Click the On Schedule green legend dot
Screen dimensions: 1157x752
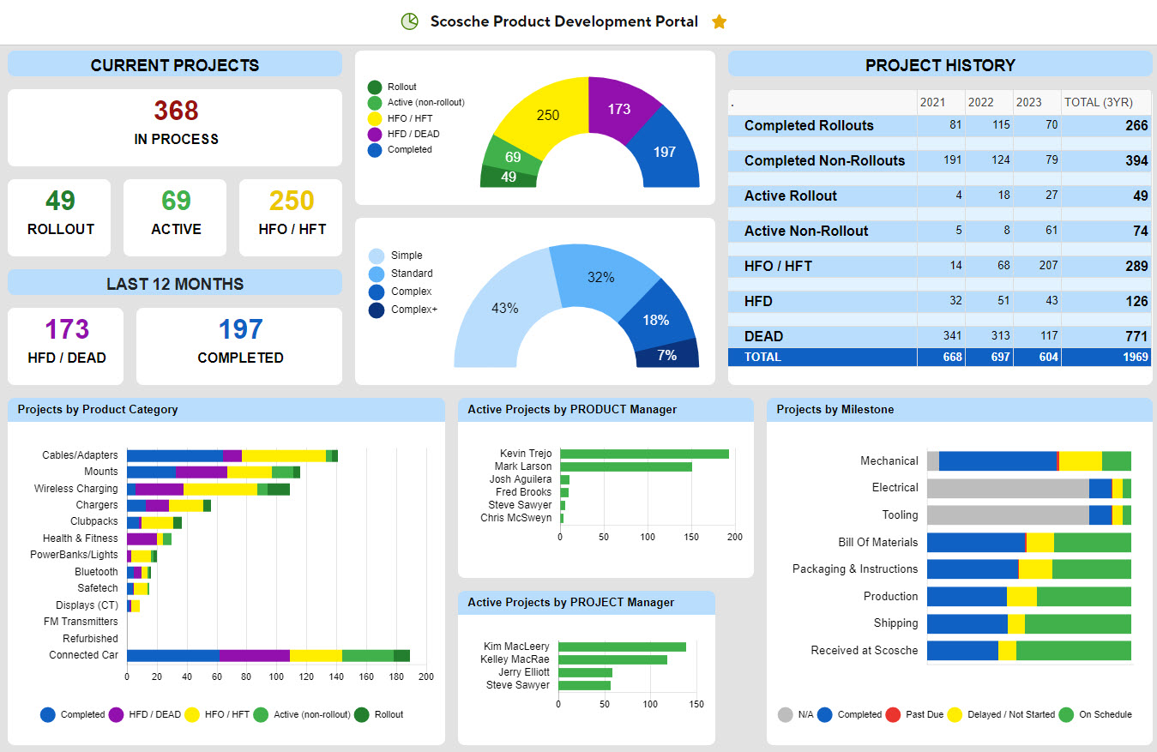[x=1066, y=714]
